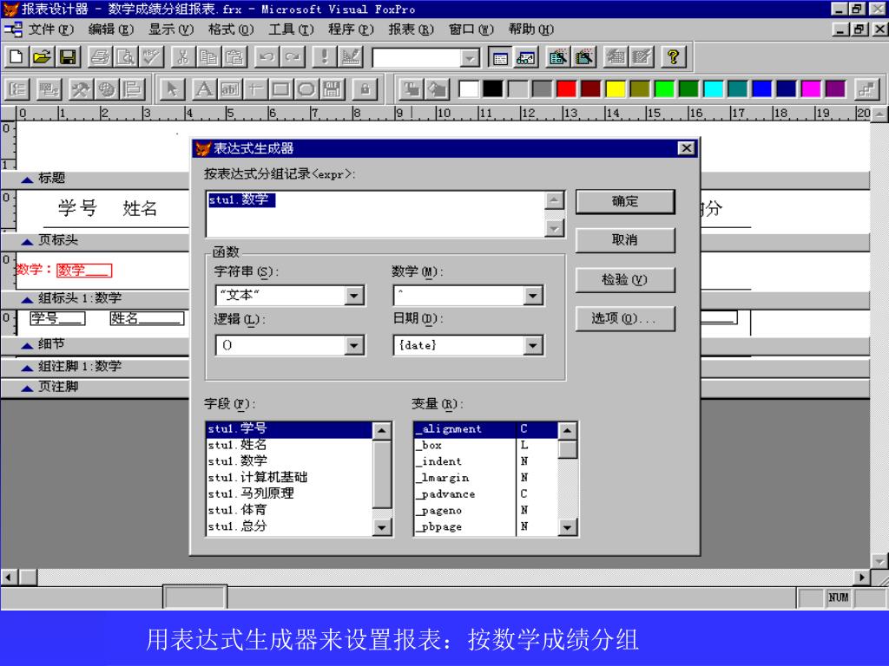
Task: Click the Redo arrow icon
Action: click(x=292, y=56)
